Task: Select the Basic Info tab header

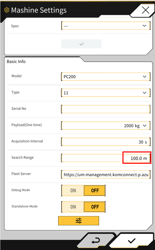Action: (16, 62)
